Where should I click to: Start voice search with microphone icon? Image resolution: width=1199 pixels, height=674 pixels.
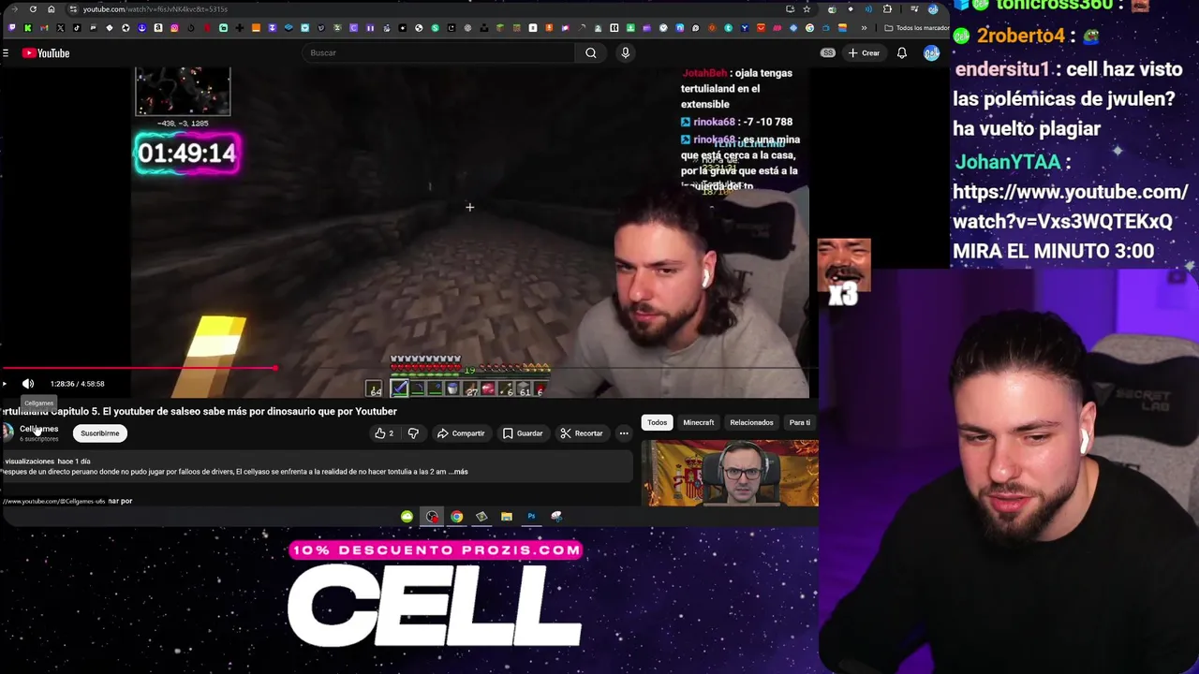point(626,52)
